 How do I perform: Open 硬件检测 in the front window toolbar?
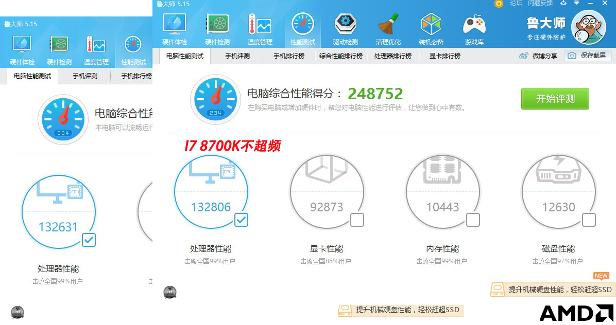click(x=217, y=29)
